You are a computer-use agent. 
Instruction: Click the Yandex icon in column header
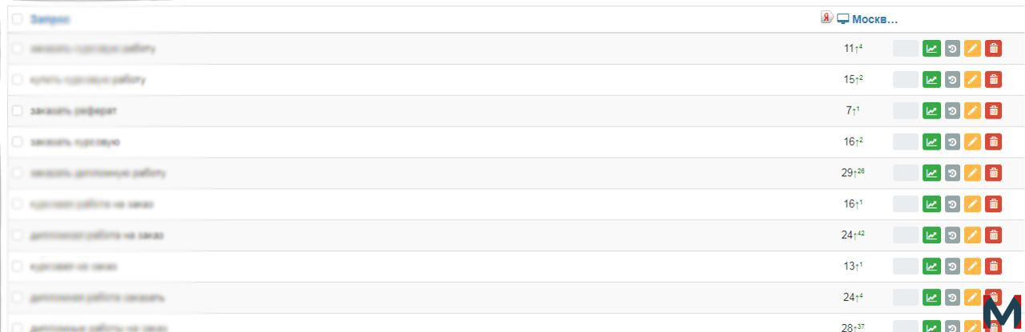pos(827,18)
